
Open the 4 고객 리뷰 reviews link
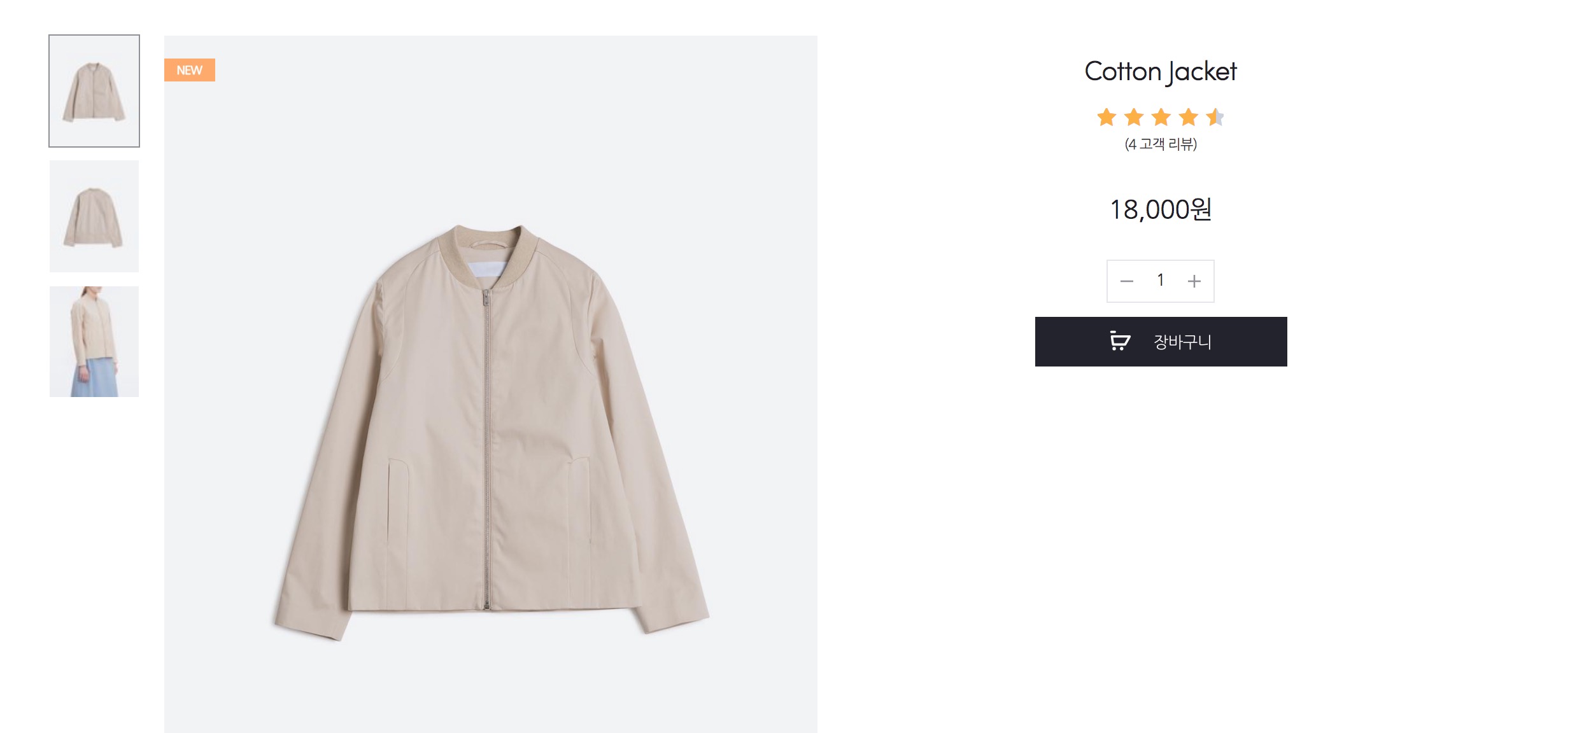tap(1161, 144)
